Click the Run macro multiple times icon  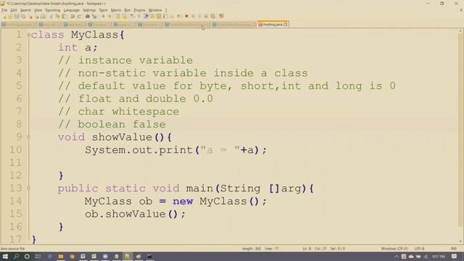tap(206, 16)
